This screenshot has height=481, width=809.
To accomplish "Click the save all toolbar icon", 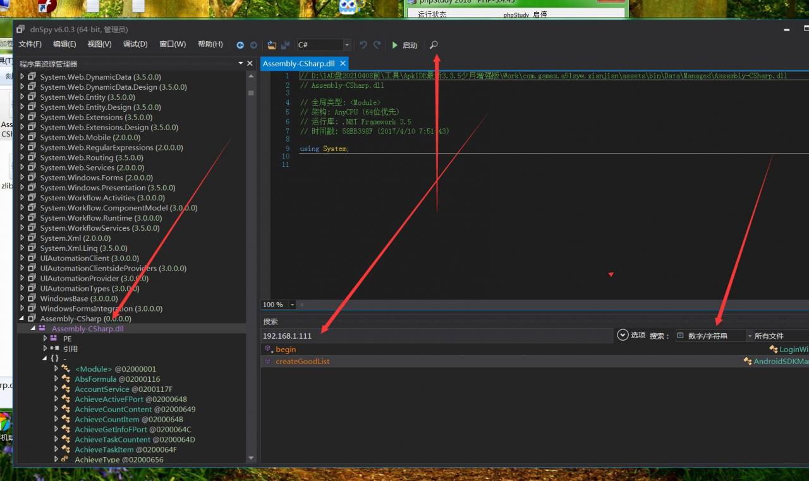I will pos(286,45).
